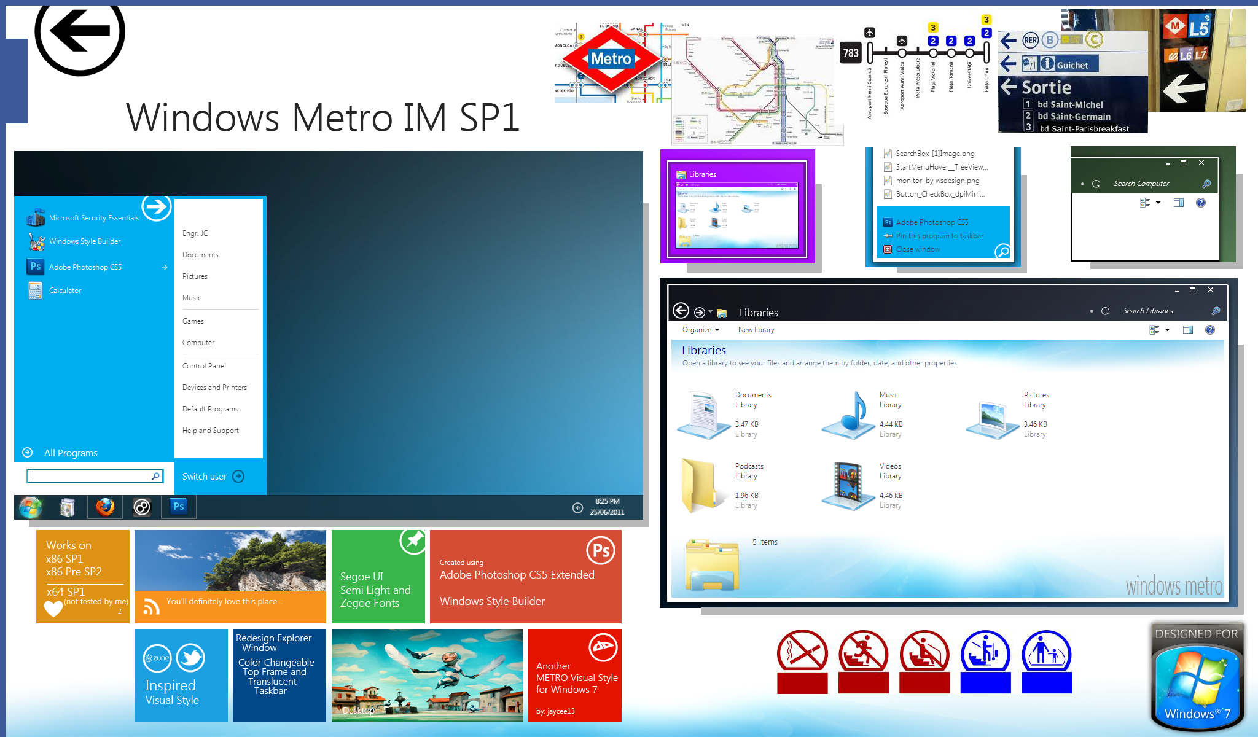
Task: Select monitor by wsdesign.png file
Action: 931,181
